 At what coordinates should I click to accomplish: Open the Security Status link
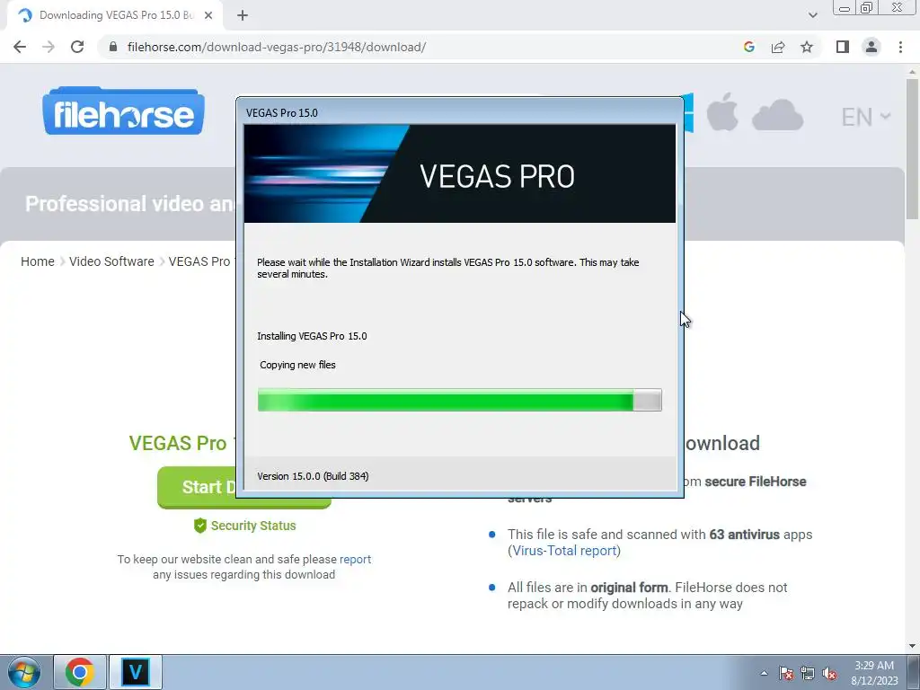pyautogui.click(x=253, y=526)
